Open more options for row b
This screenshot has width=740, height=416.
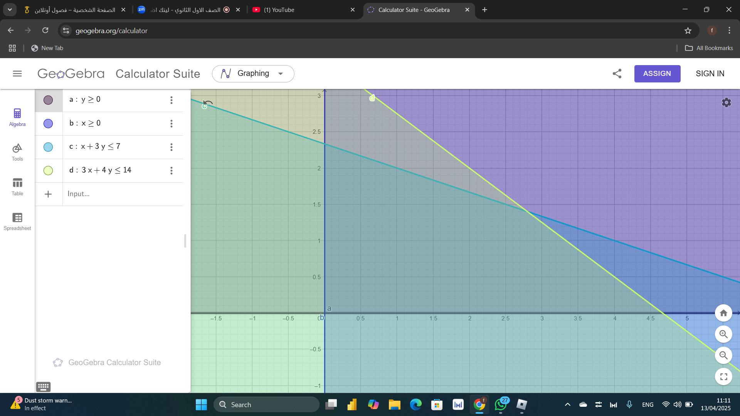172,124
